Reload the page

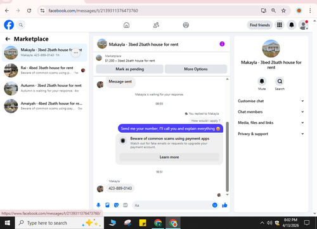(29, 11)
